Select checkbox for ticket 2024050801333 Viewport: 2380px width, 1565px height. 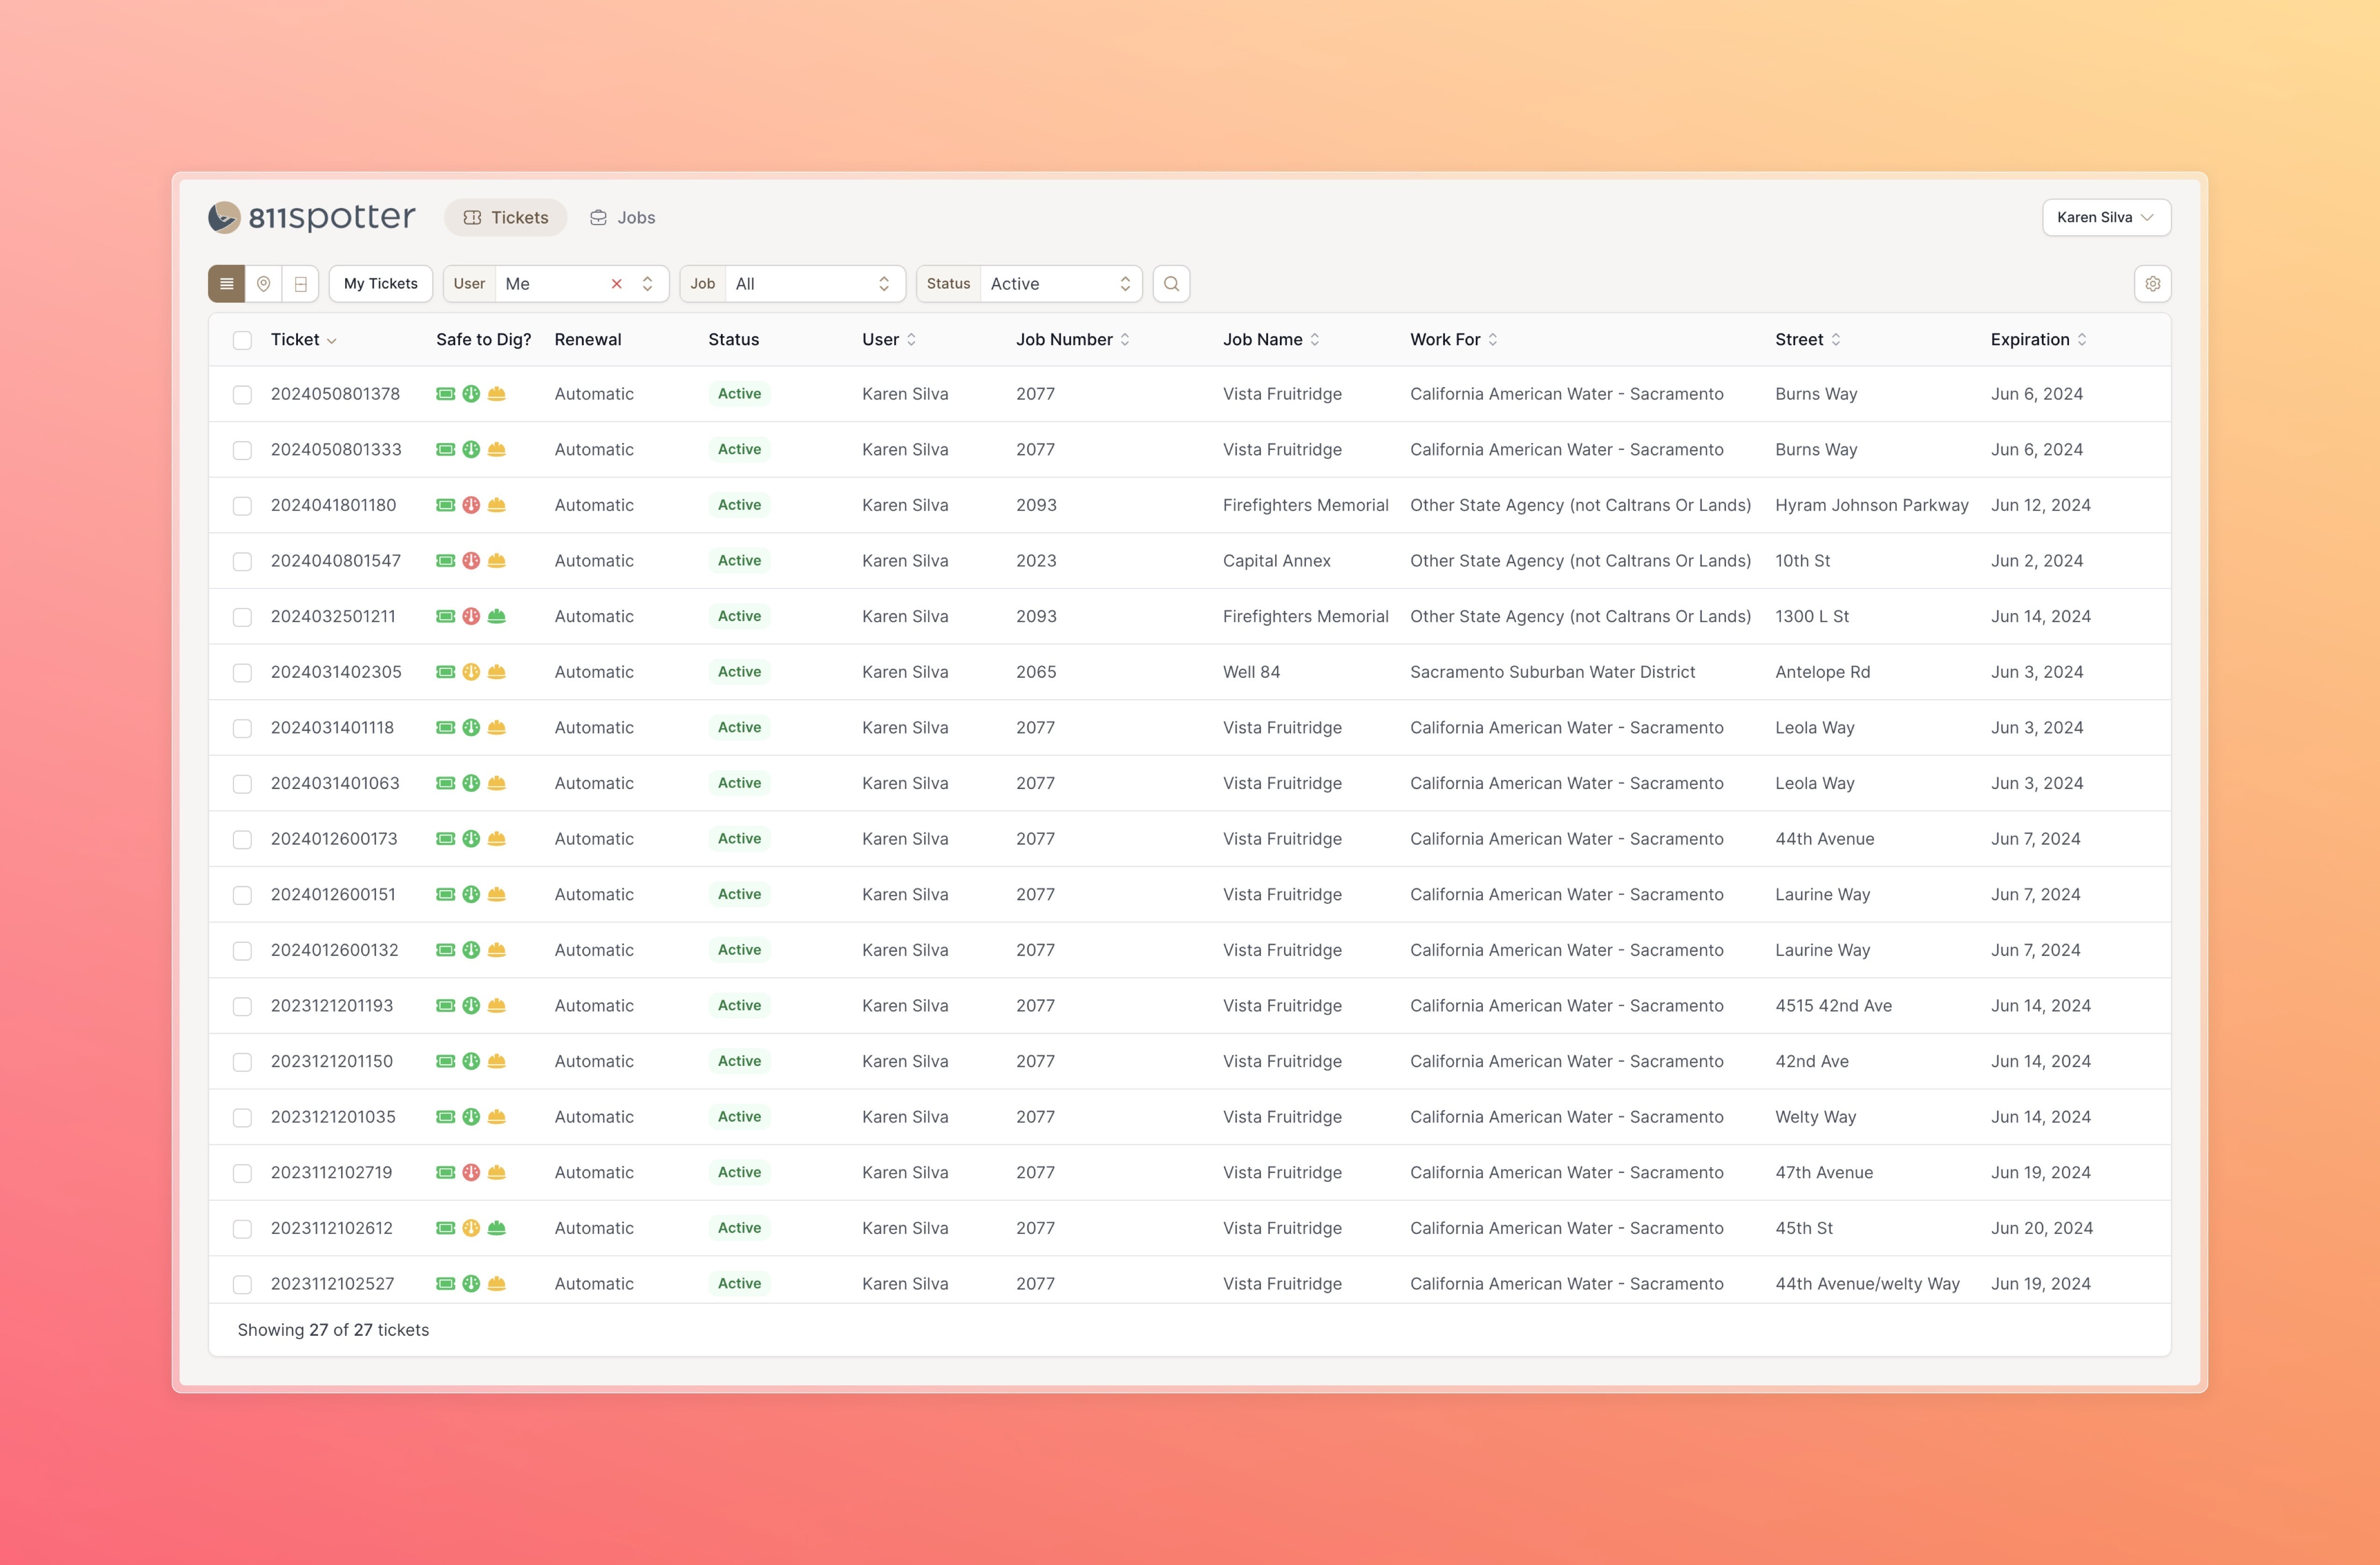(x=242, y=450)
